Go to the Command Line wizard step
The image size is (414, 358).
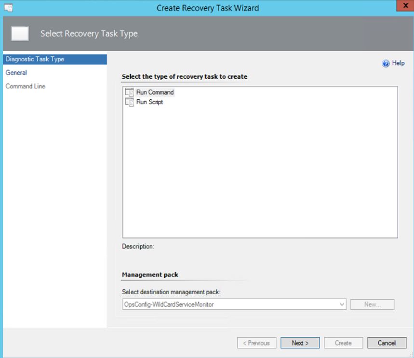coord(26,86)
